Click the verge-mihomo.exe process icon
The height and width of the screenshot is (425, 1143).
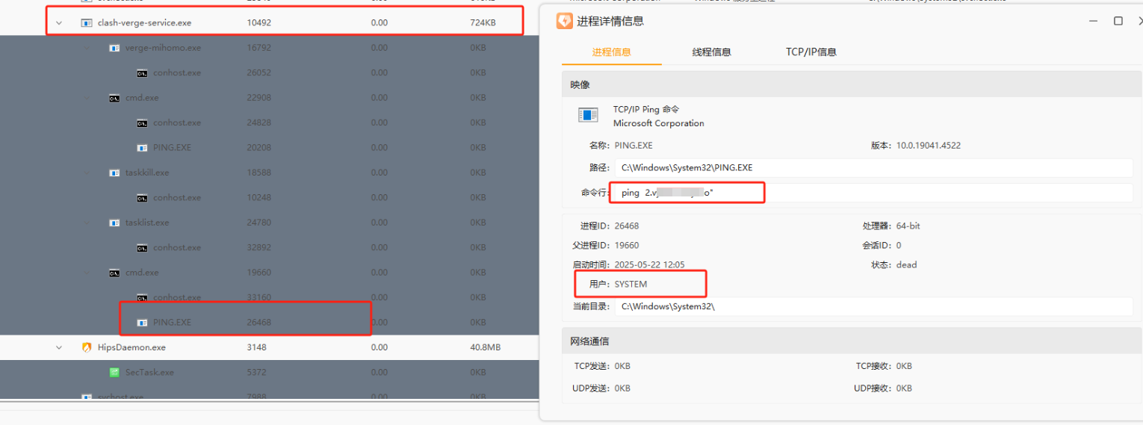114,48
